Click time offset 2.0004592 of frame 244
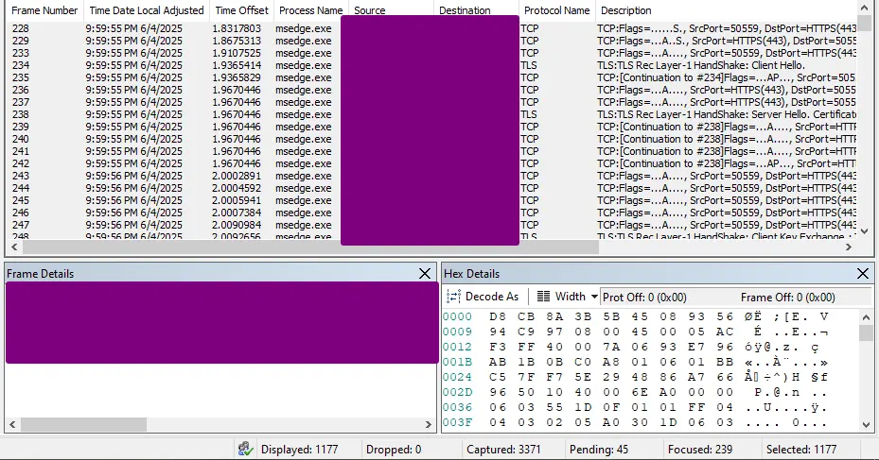 tap(236, 188)
